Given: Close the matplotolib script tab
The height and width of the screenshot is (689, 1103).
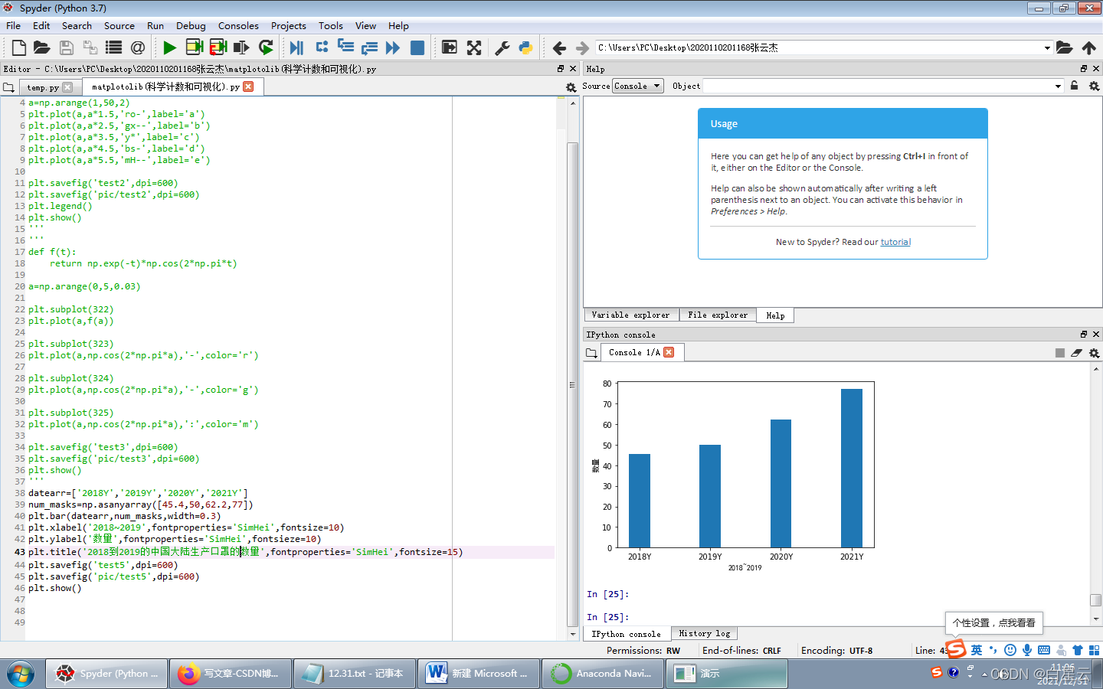Looking at the screenshot, I should click(248, 87).
